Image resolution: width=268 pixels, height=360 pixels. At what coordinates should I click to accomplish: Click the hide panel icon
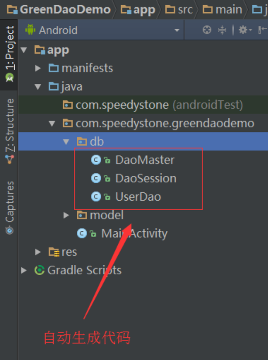pyautogui.click(x=262, y=30)
